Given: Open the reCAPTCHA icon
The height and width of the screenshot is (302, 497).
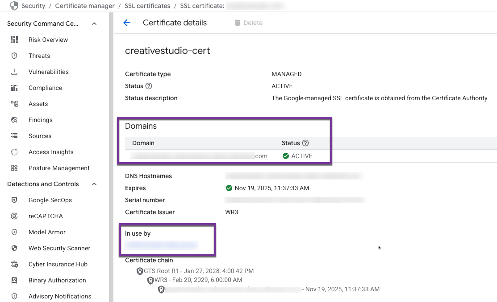Looking at the screenshot, I should pyautogui.click(x=14, y=216).
